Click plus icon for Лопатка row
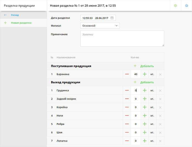 click(145, 141)
